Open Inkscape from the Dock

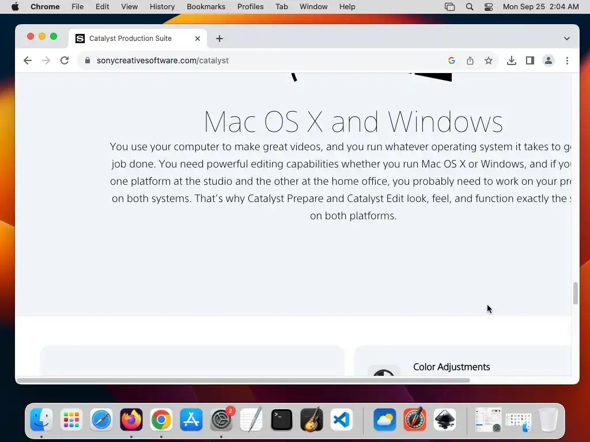(x=445, y=420)
